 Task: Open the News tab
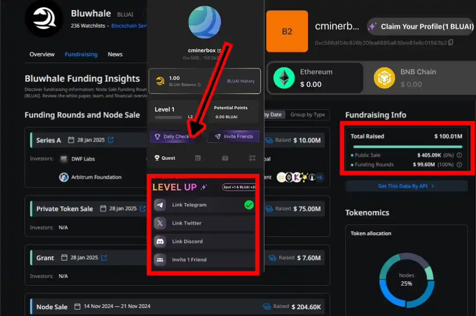[115, 54]
